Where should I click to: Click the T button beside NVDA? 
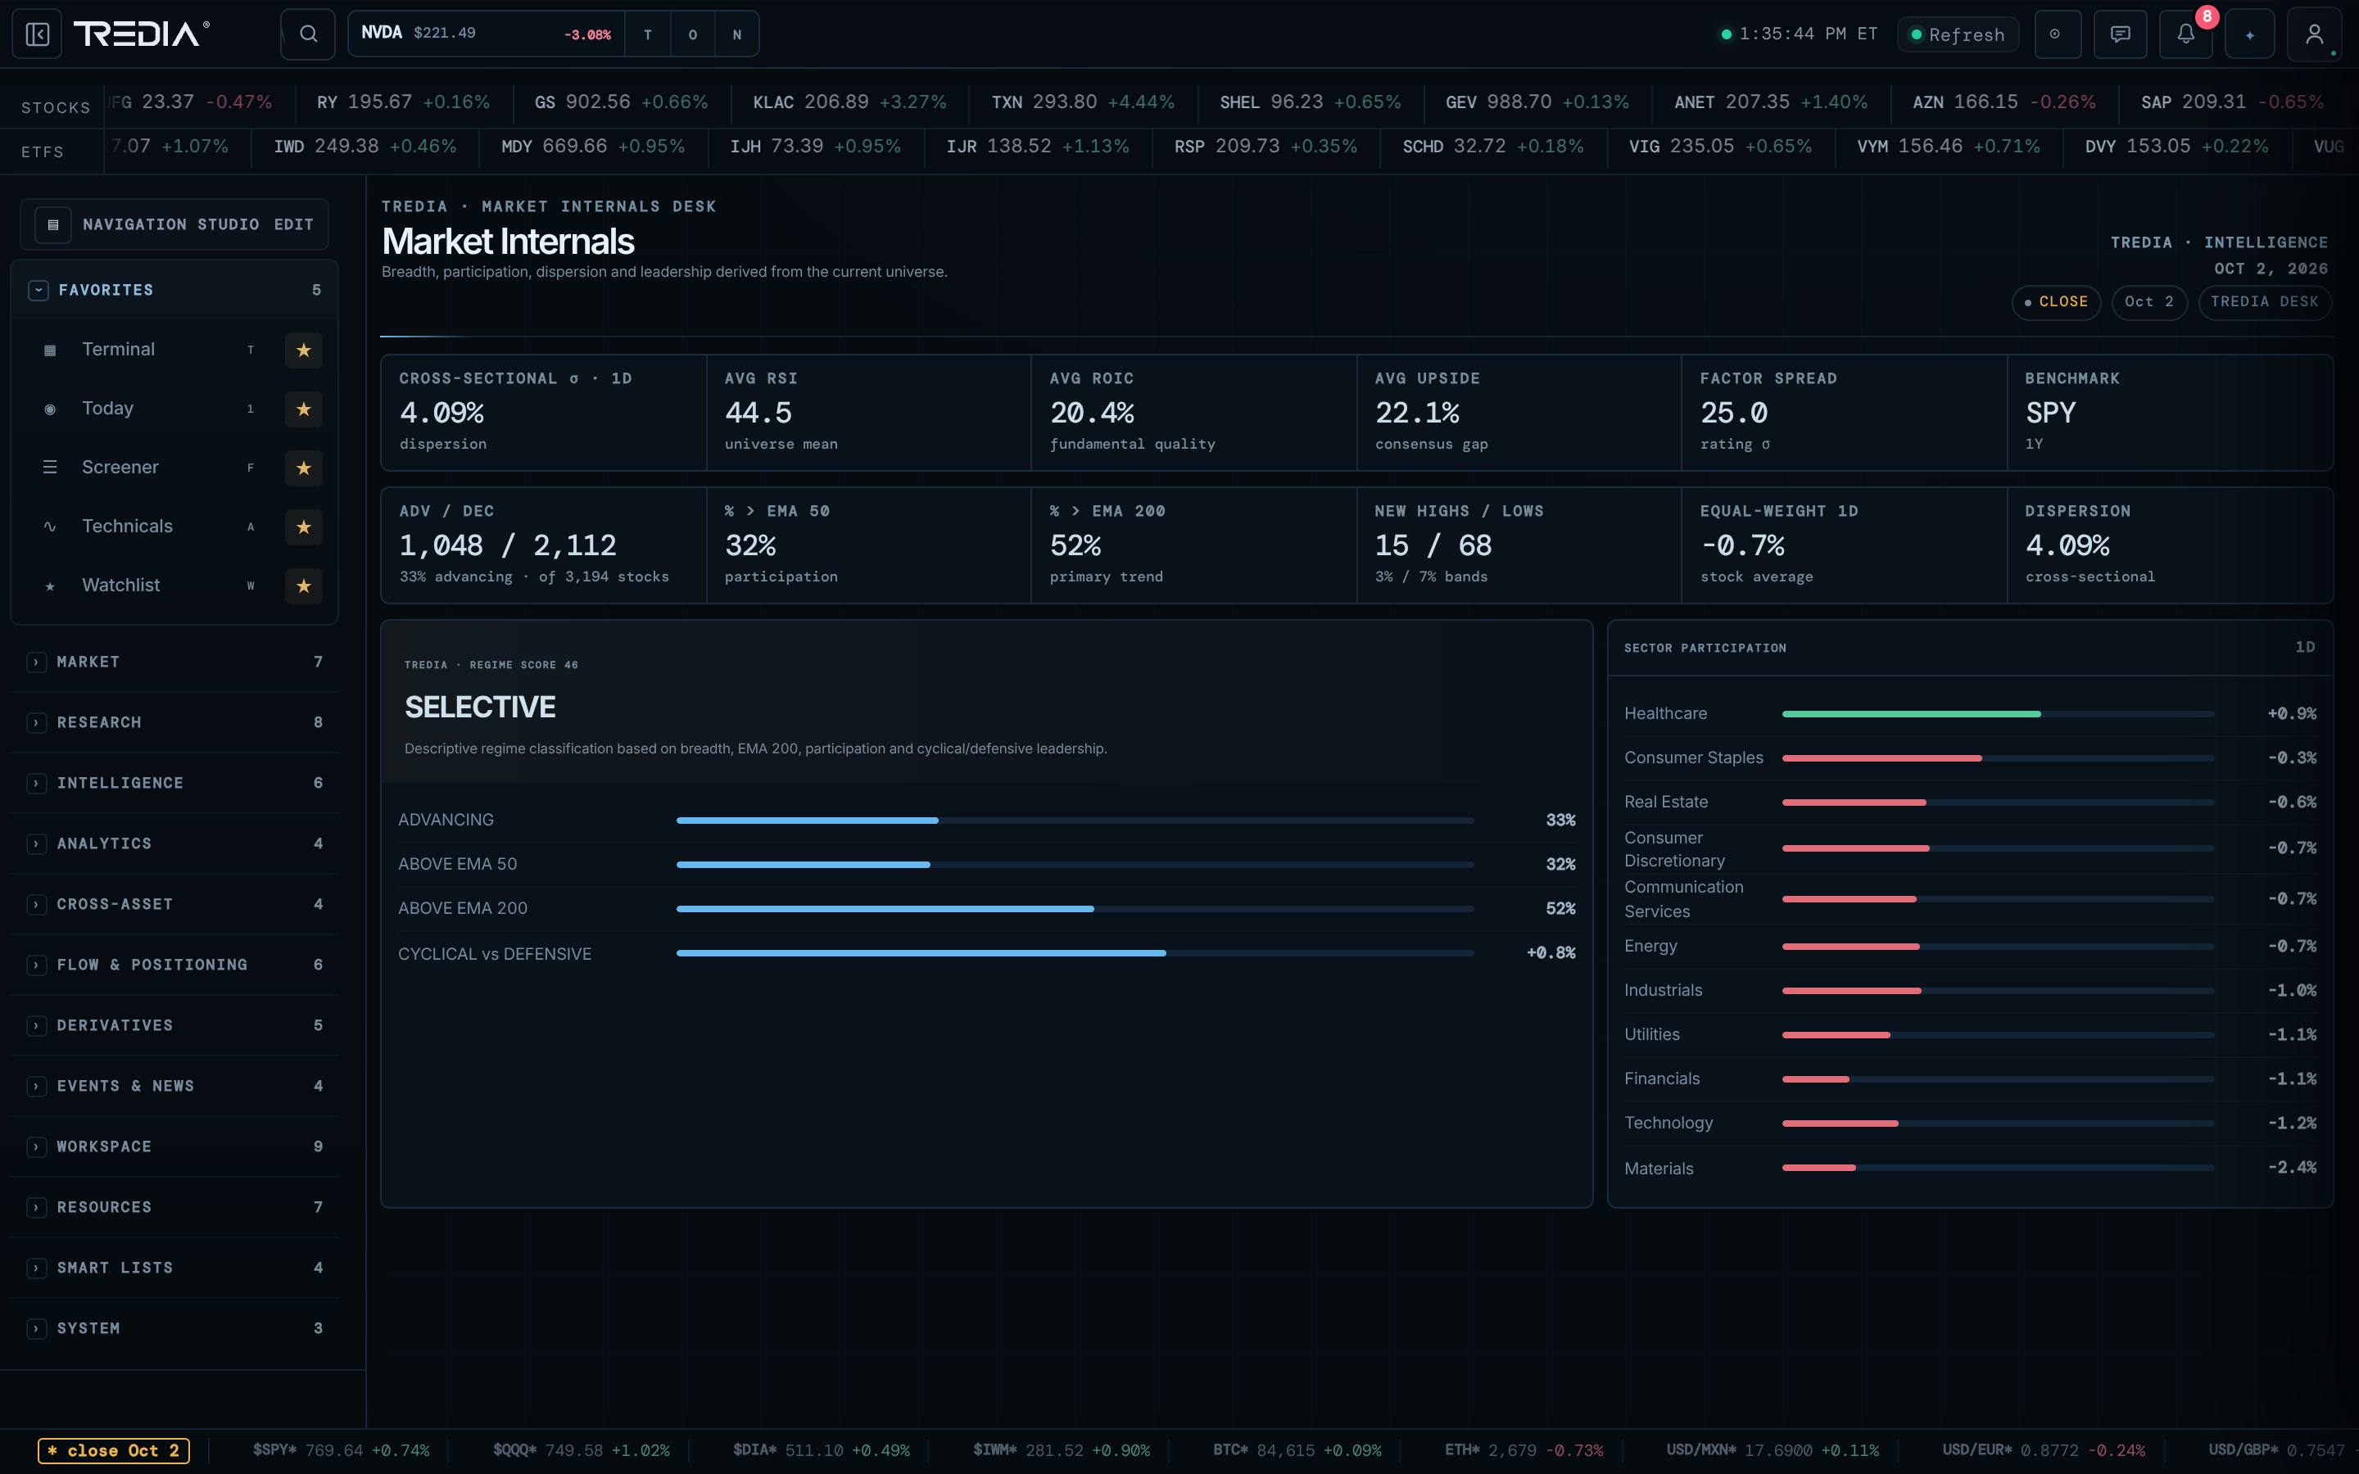tap(648, 34)
